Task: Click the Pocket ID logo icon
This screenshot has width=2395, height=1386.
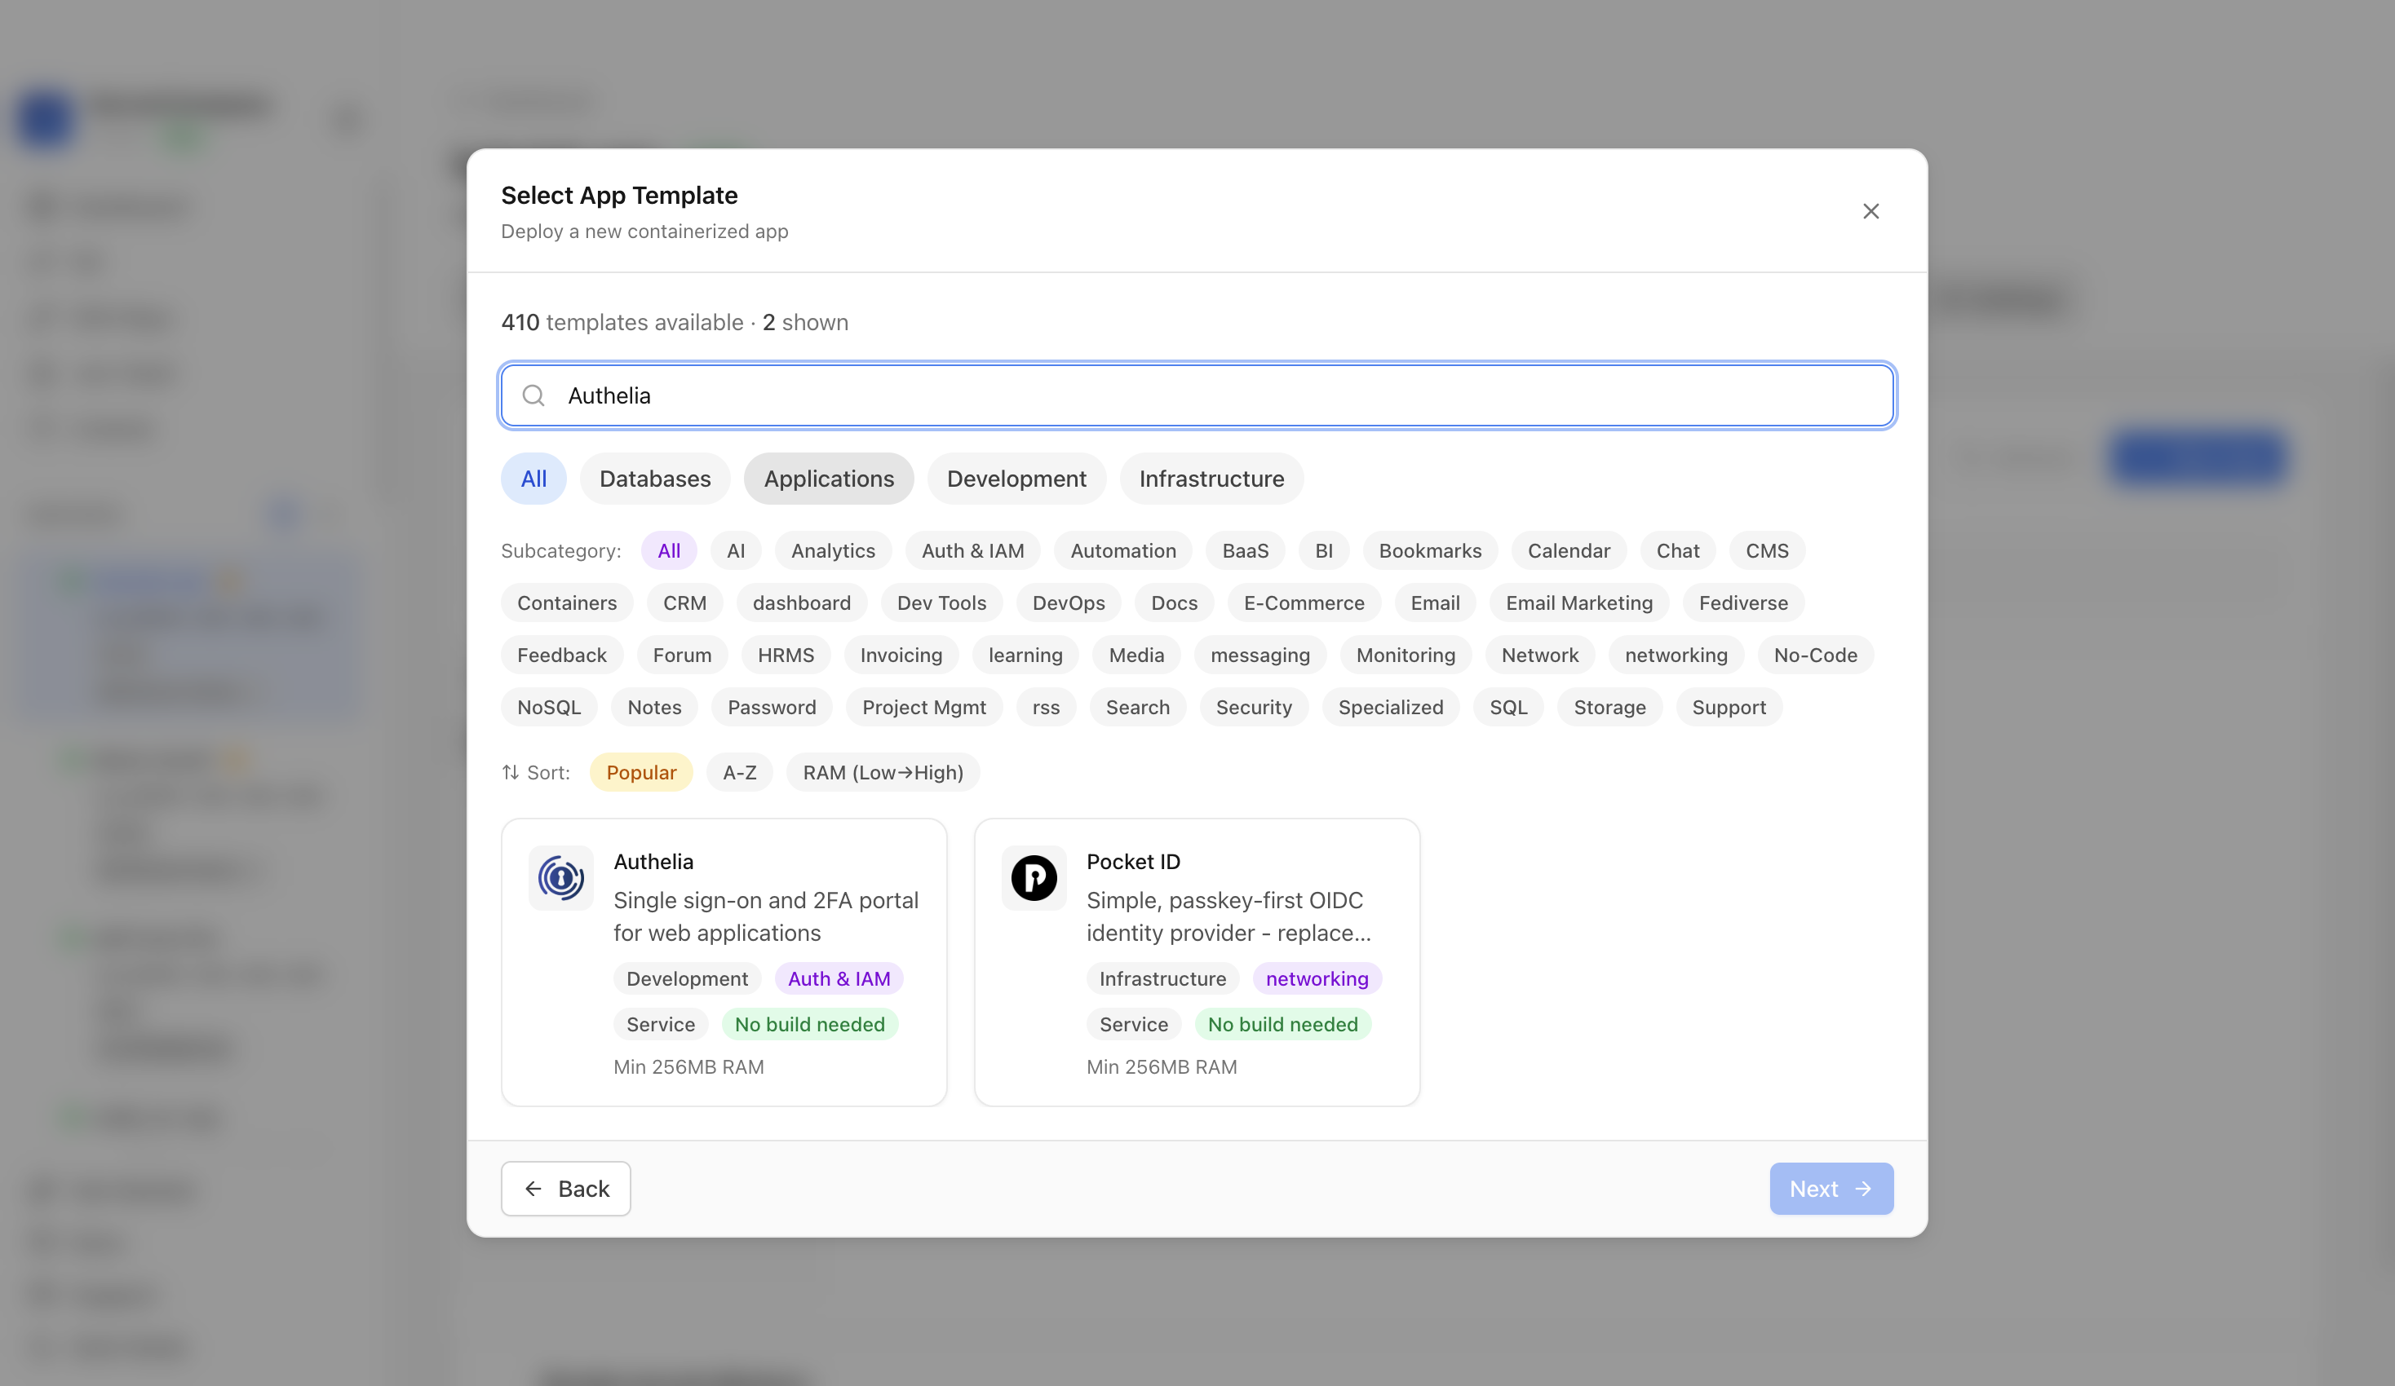Action: tap(1034, 878)
